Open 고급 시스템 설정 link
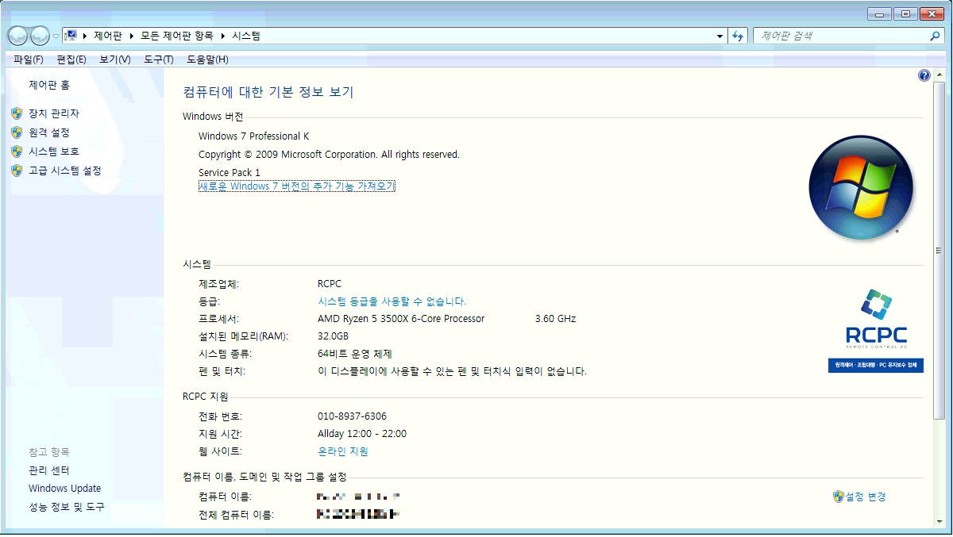 pos(65,171)
